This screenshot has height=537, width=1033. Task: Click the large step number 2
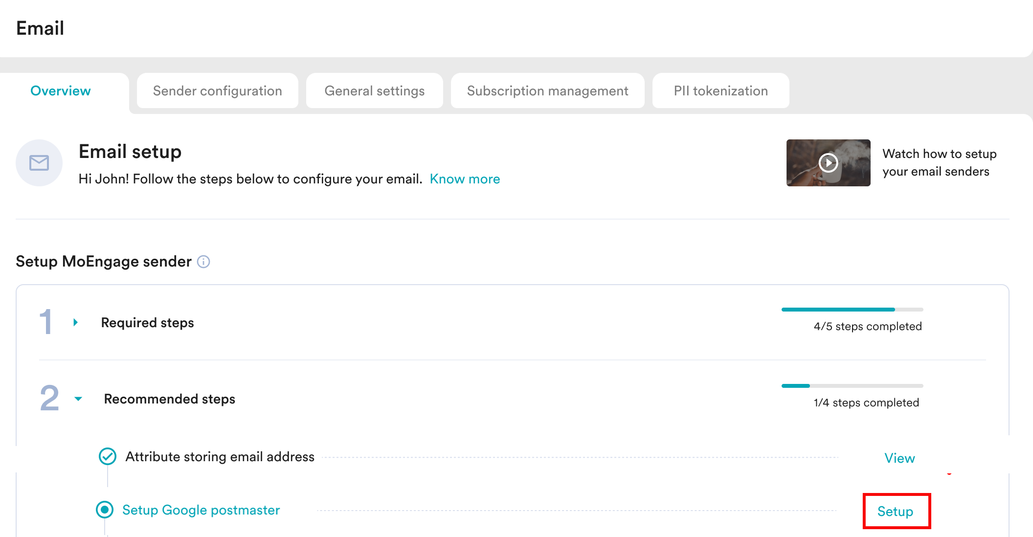click(x=49, y=398)
